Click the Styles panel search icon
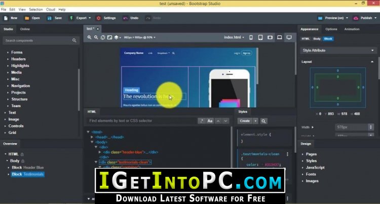The image size is (380, 204). pyautogui.click(x=263, y=121)
